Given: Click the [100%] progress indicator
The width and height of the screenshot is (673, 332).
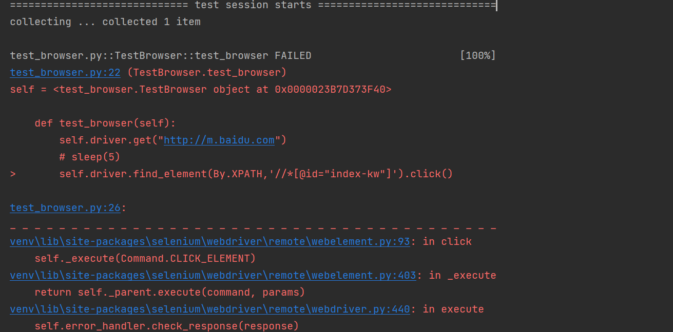Looking at the screenshot, I should point(478,55).
